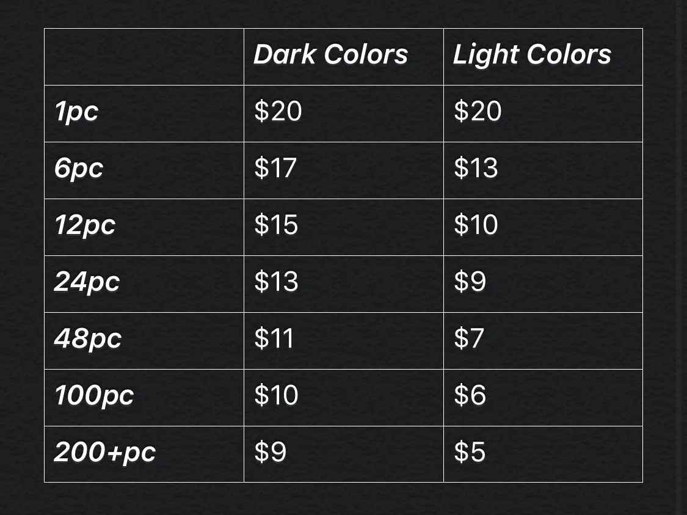Select the $7 light colors price

click(469, 339)
